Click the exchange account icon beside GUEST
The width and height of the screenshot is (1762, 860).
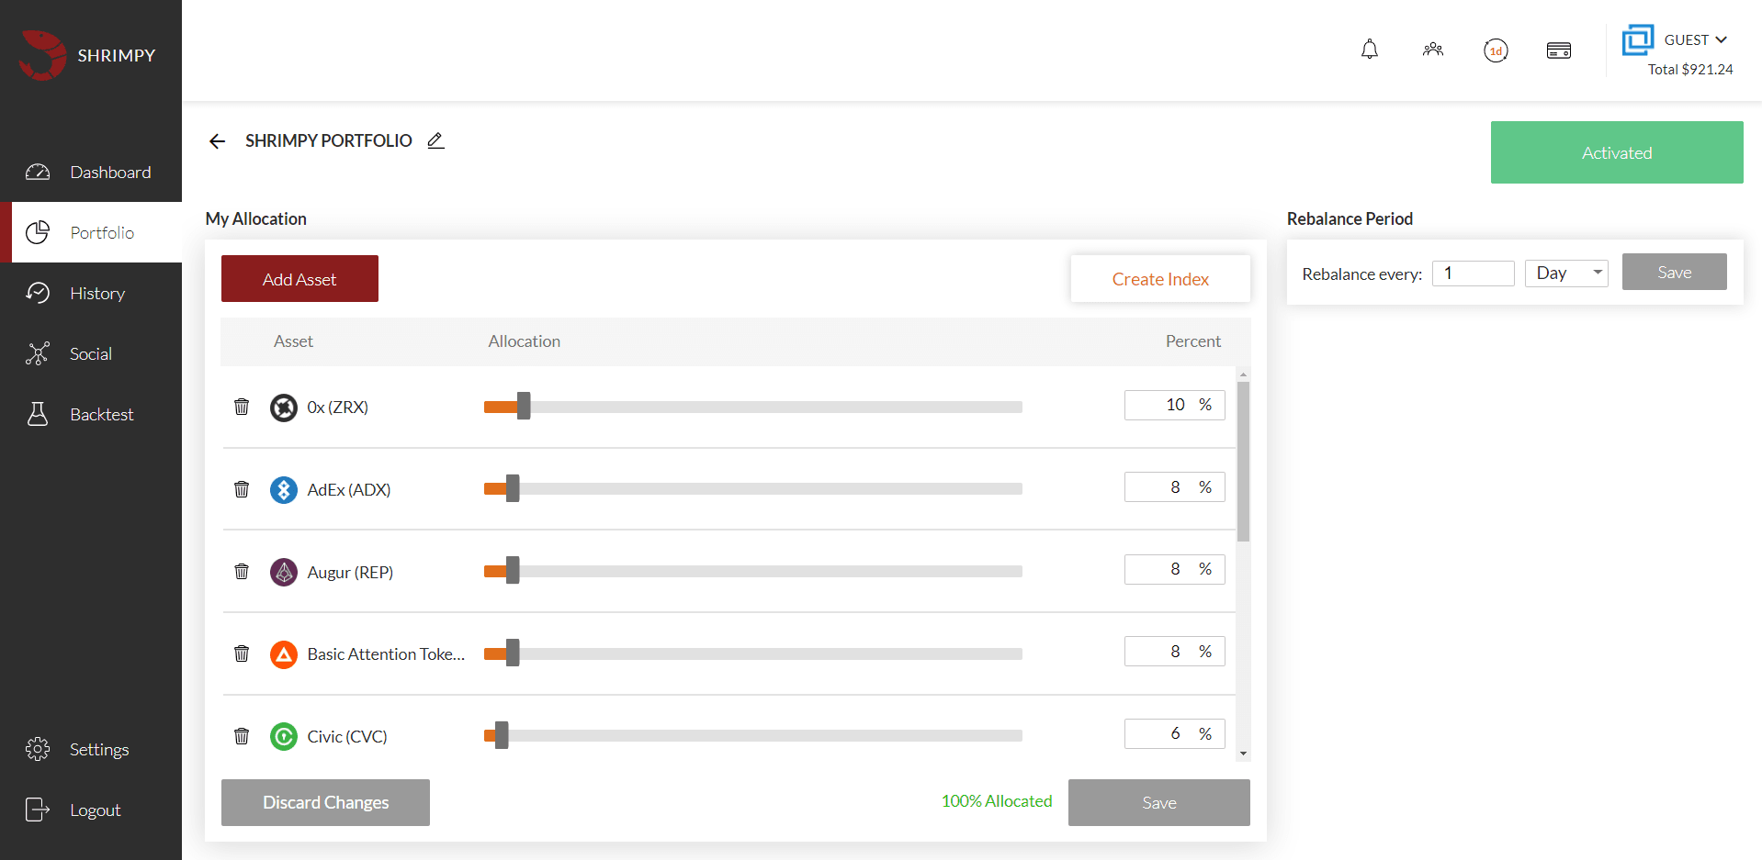tap(1637, 40)
